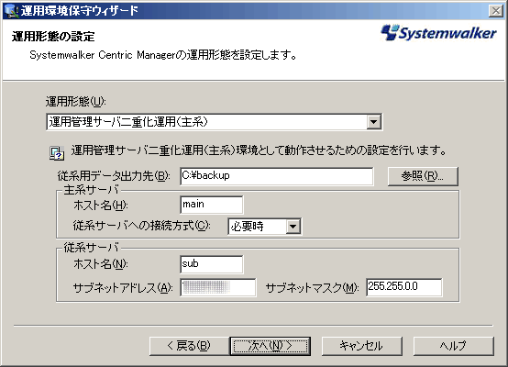Screen dimensions: 508x367
Task: Open help with the ヘルプ button
Action: [x=453, y=346]
